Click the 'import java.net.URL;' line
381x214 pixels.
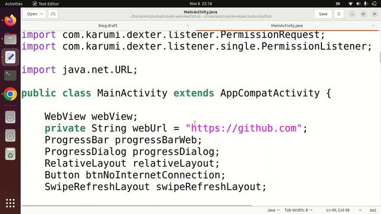80,70
